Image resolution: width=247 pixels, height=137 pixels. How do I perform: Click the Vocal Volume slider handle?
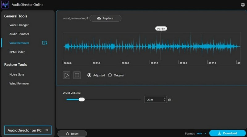[82, 99]
